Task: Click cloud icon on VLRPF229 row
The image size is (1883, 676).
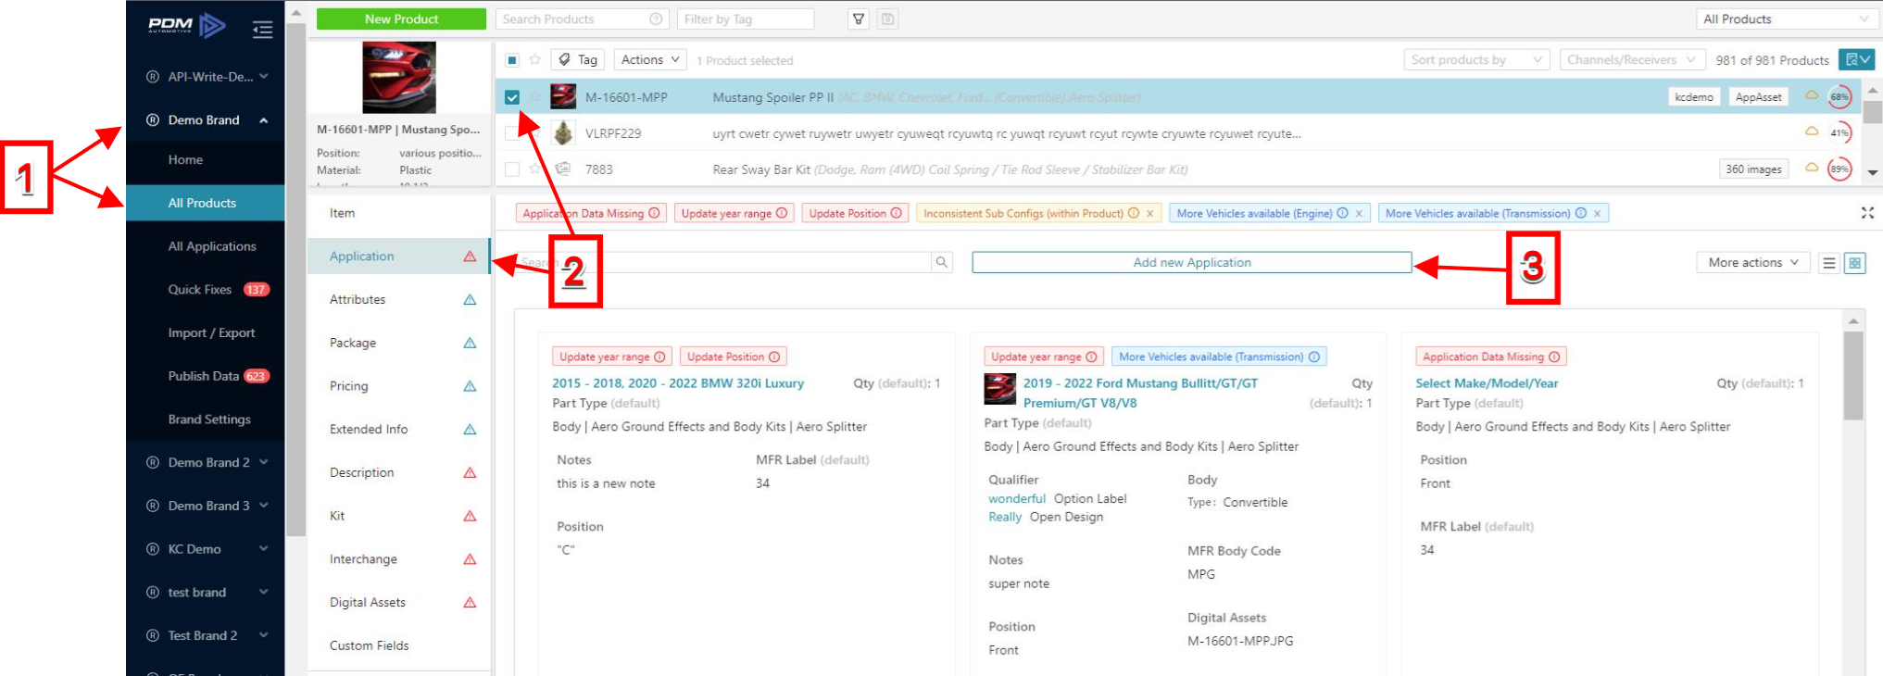Action: [x=1811, y=131]
